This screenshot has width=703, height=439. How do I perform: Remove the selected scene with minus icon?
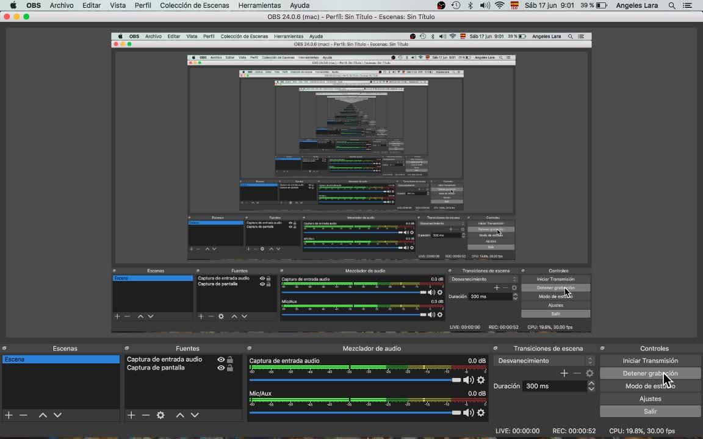click(x=23, y=415)
